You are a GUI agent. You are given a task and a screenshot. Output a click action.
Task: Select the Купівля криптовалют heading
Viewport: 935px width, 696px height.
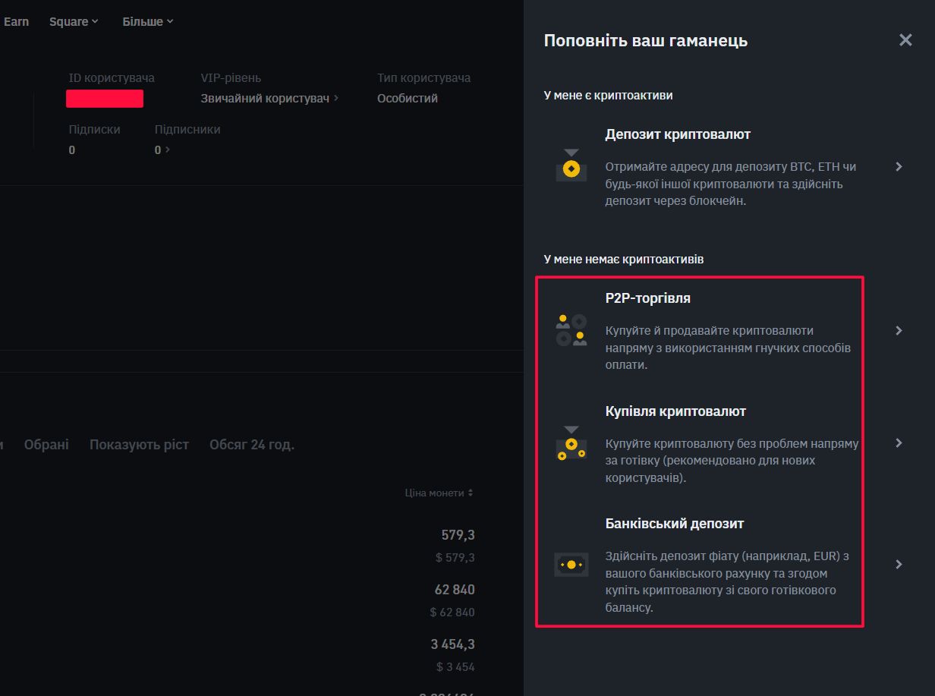pyautogui.click(x=675, y=411)
